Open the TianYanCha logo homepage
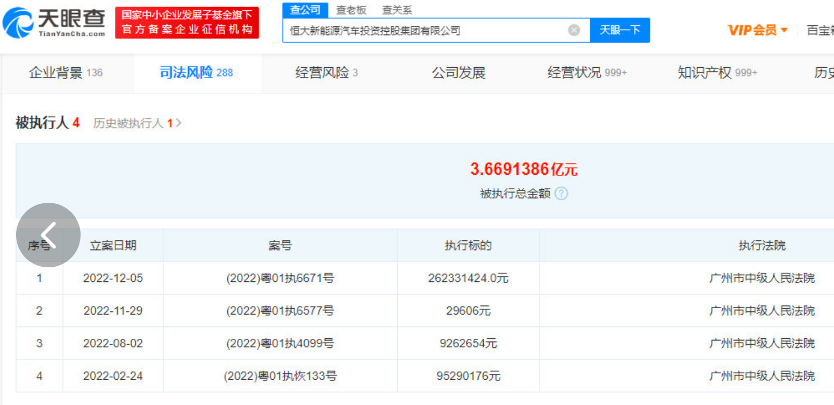 pyautogui.click(x=54, y=23)
